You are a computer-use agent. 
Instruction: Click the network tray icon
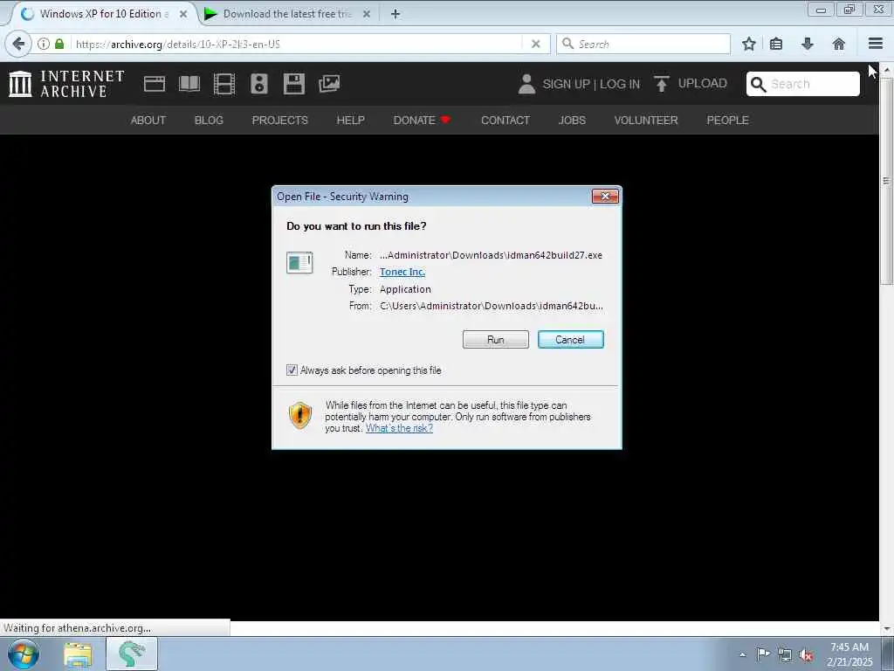pyautogui.click(x=785, y=655)
